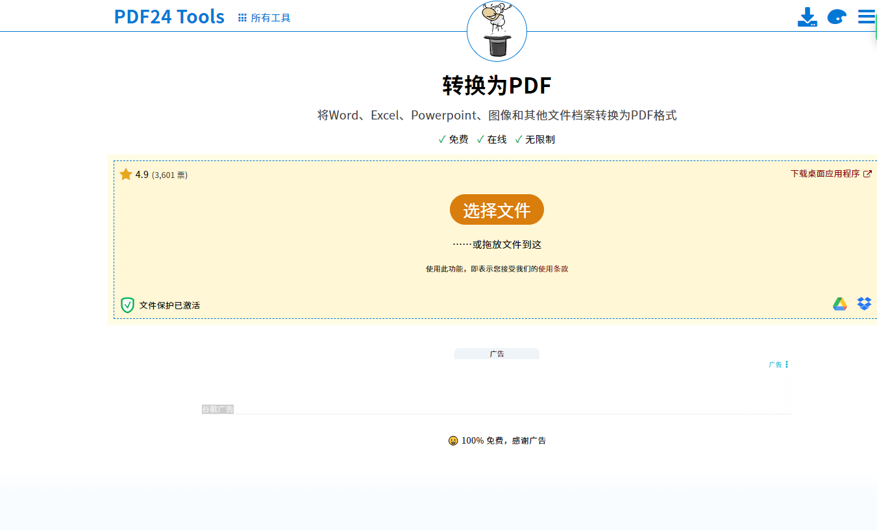
Task: Click the 3,601 票 vote count
Action: point(169,175)
